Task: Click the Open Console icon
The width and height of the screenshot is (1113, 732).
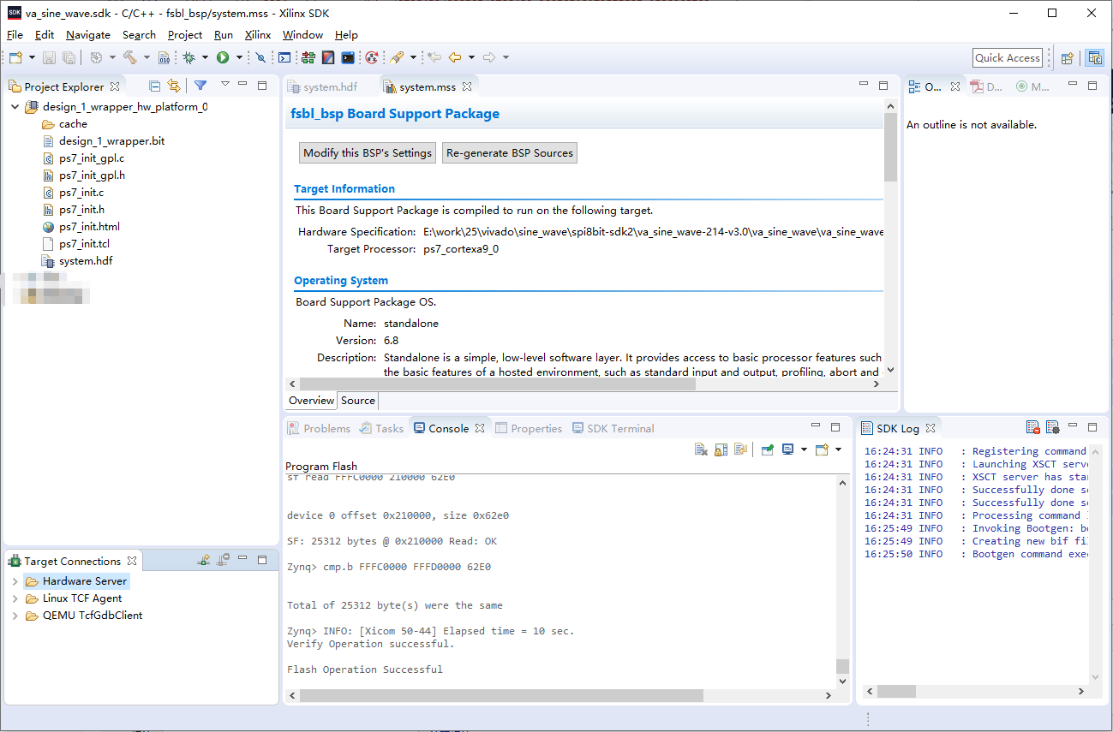Action: coord(822,449)
